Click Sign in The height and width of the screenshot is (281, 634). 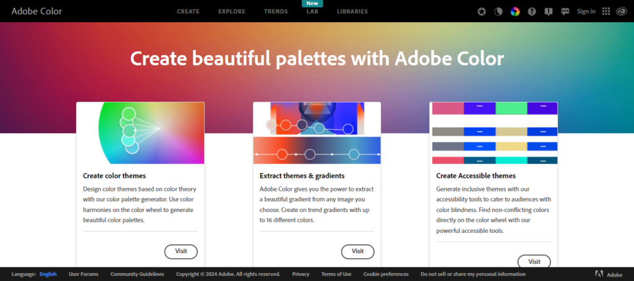[x=586, y=11]
